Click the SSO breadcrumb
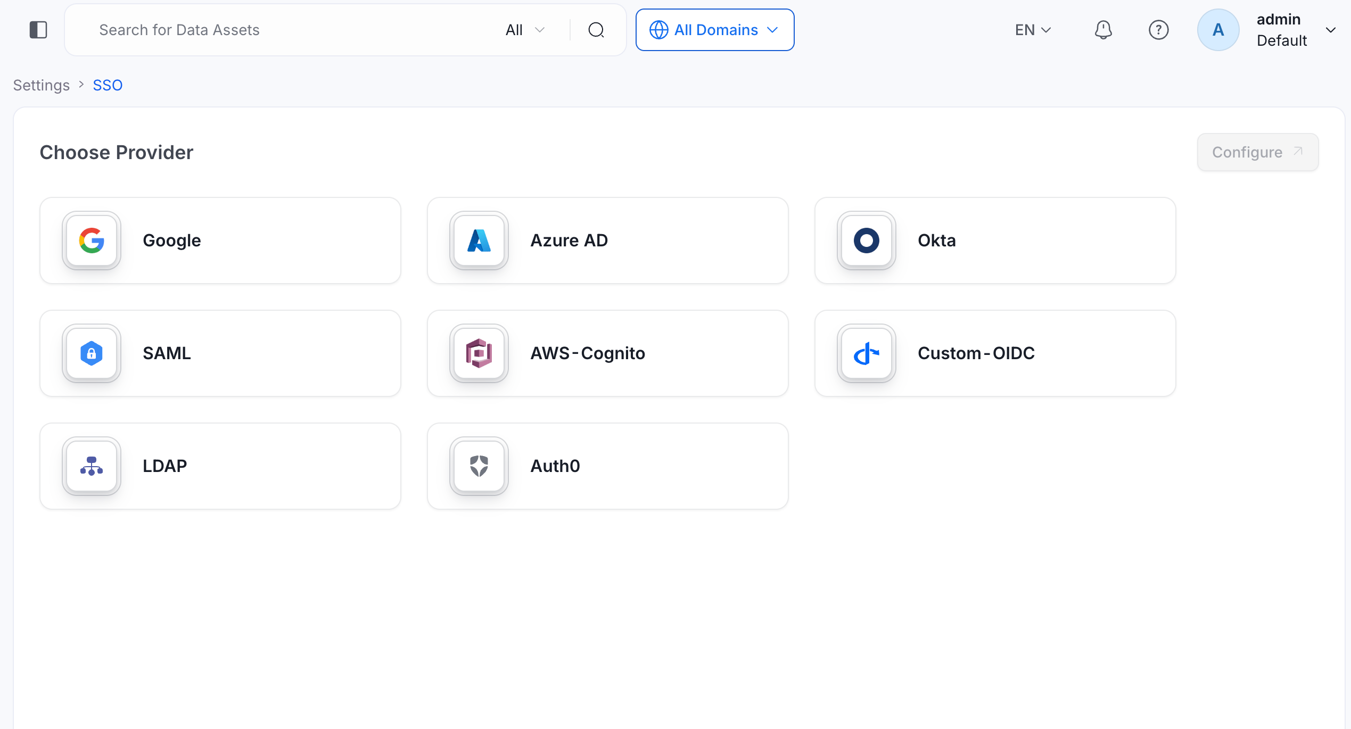 (x=108, y=85)
